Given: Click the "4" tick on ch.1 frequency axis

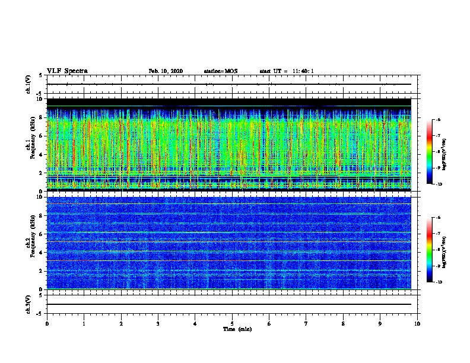Looking at the screenshot, I should 41,155.
